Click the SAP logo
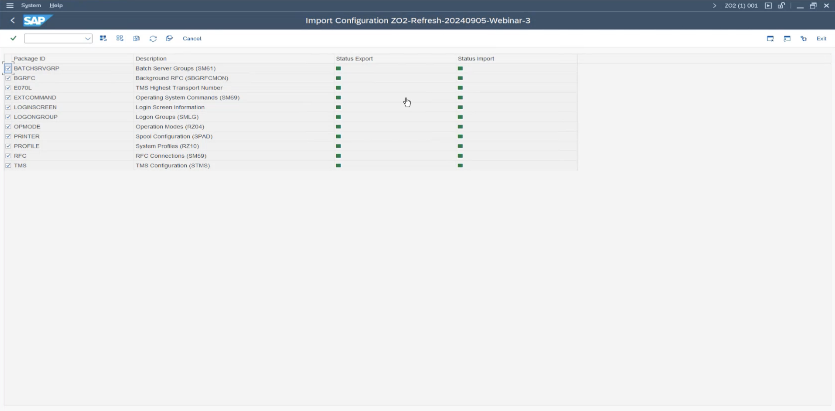The height and width of the screenshot is (411, 835). tap(38, 20)
